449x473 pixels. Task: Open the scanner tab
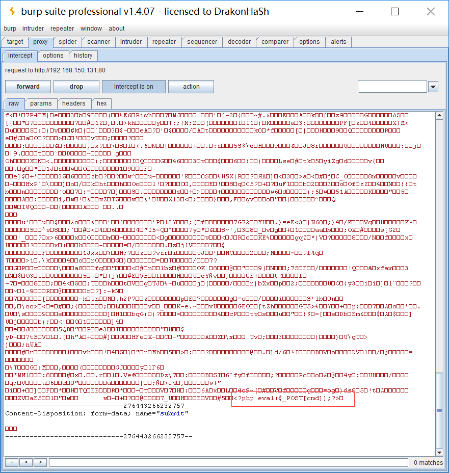click(x=98, y=42)
